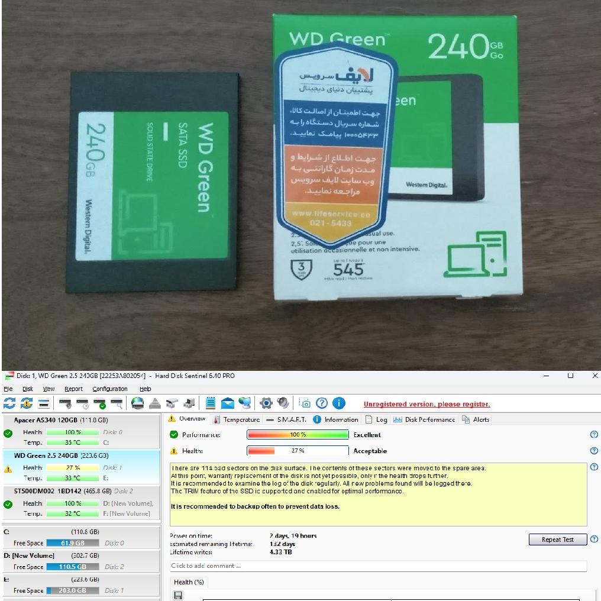601x601 pixels.
Task: Click the ST500DM002 Health 100 % bar
Action: tap(72, 503)
